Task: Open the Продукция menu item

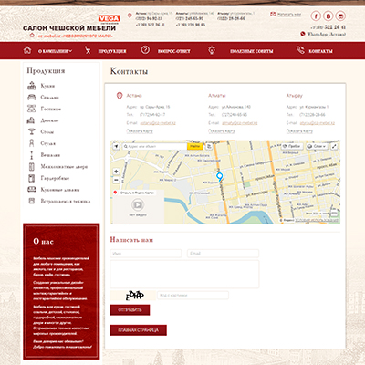Action: point(112,51)
